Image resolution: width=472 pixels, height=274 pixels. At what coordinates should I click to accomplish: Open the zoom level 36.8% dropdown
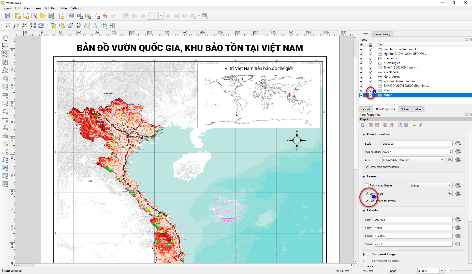[x=442, y=271]
